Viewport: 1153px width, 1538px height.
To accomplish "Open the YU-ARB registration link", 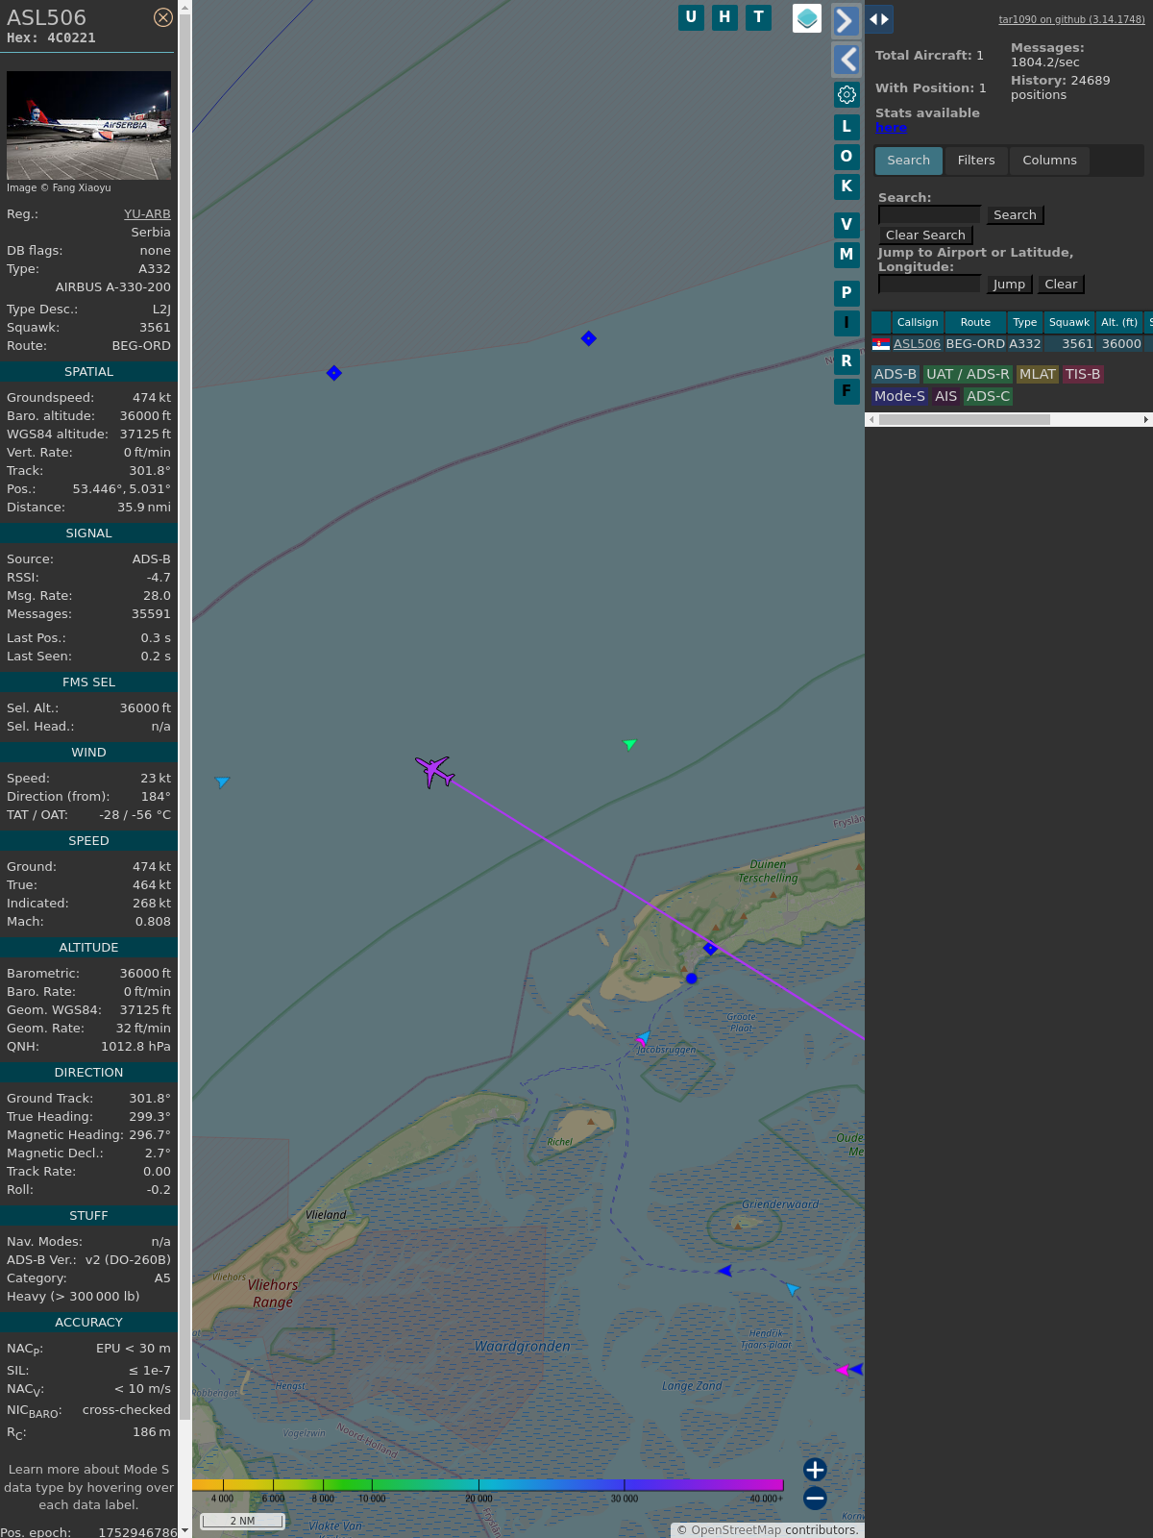I will coord(147,214).
